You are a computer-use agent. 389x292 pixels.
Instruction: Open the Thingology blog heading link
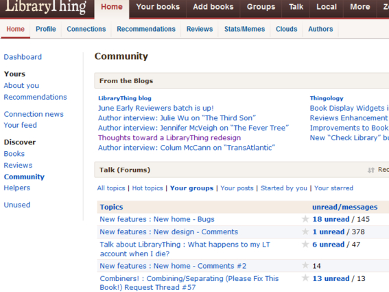[327, 98]
